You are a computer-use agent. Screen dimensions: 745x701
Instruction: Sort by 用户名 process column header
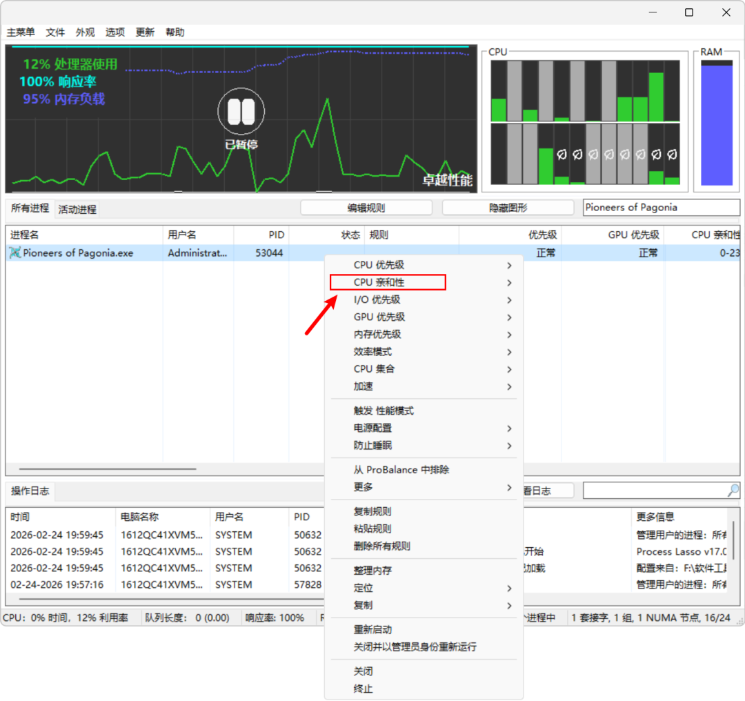(x=198, y=235)
